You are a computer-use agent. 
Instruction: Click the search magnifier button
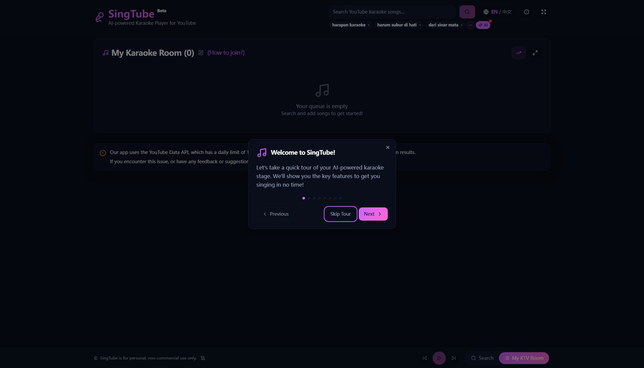(x=467, y=12)
